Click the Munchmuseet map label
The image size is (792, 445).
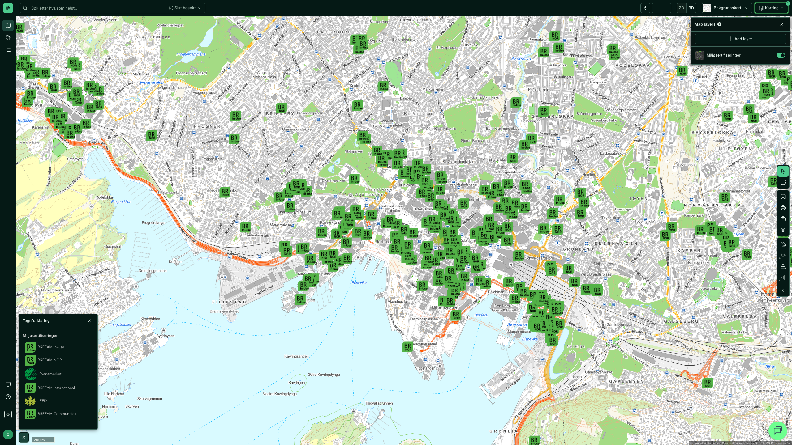pyautogui.click(x=519, y=332)
